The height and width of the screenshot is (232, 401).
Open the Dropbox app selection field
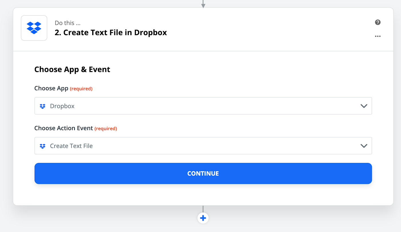click(203, 106)
